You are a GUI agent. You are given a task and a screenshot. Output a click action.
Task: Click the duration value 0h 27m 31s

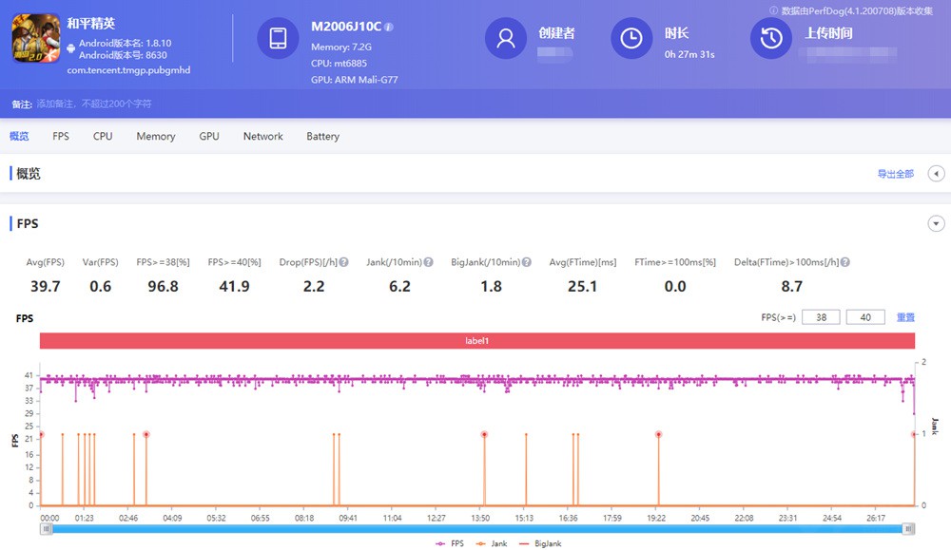pos(689,54)
